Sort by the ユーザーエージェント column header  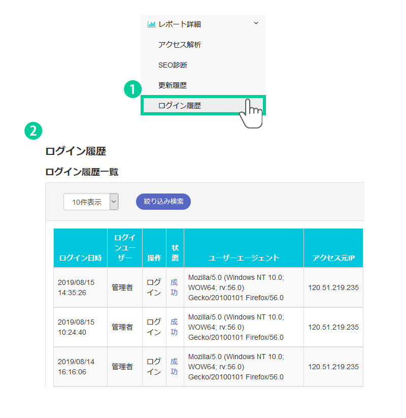tap(244, 258)
